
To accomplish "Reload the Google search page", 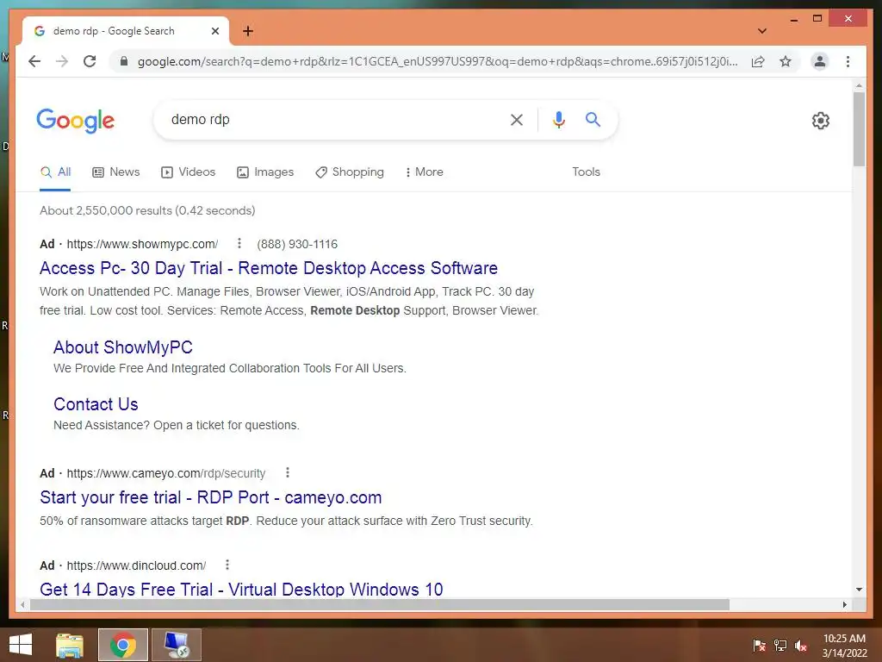I will 90,61.
